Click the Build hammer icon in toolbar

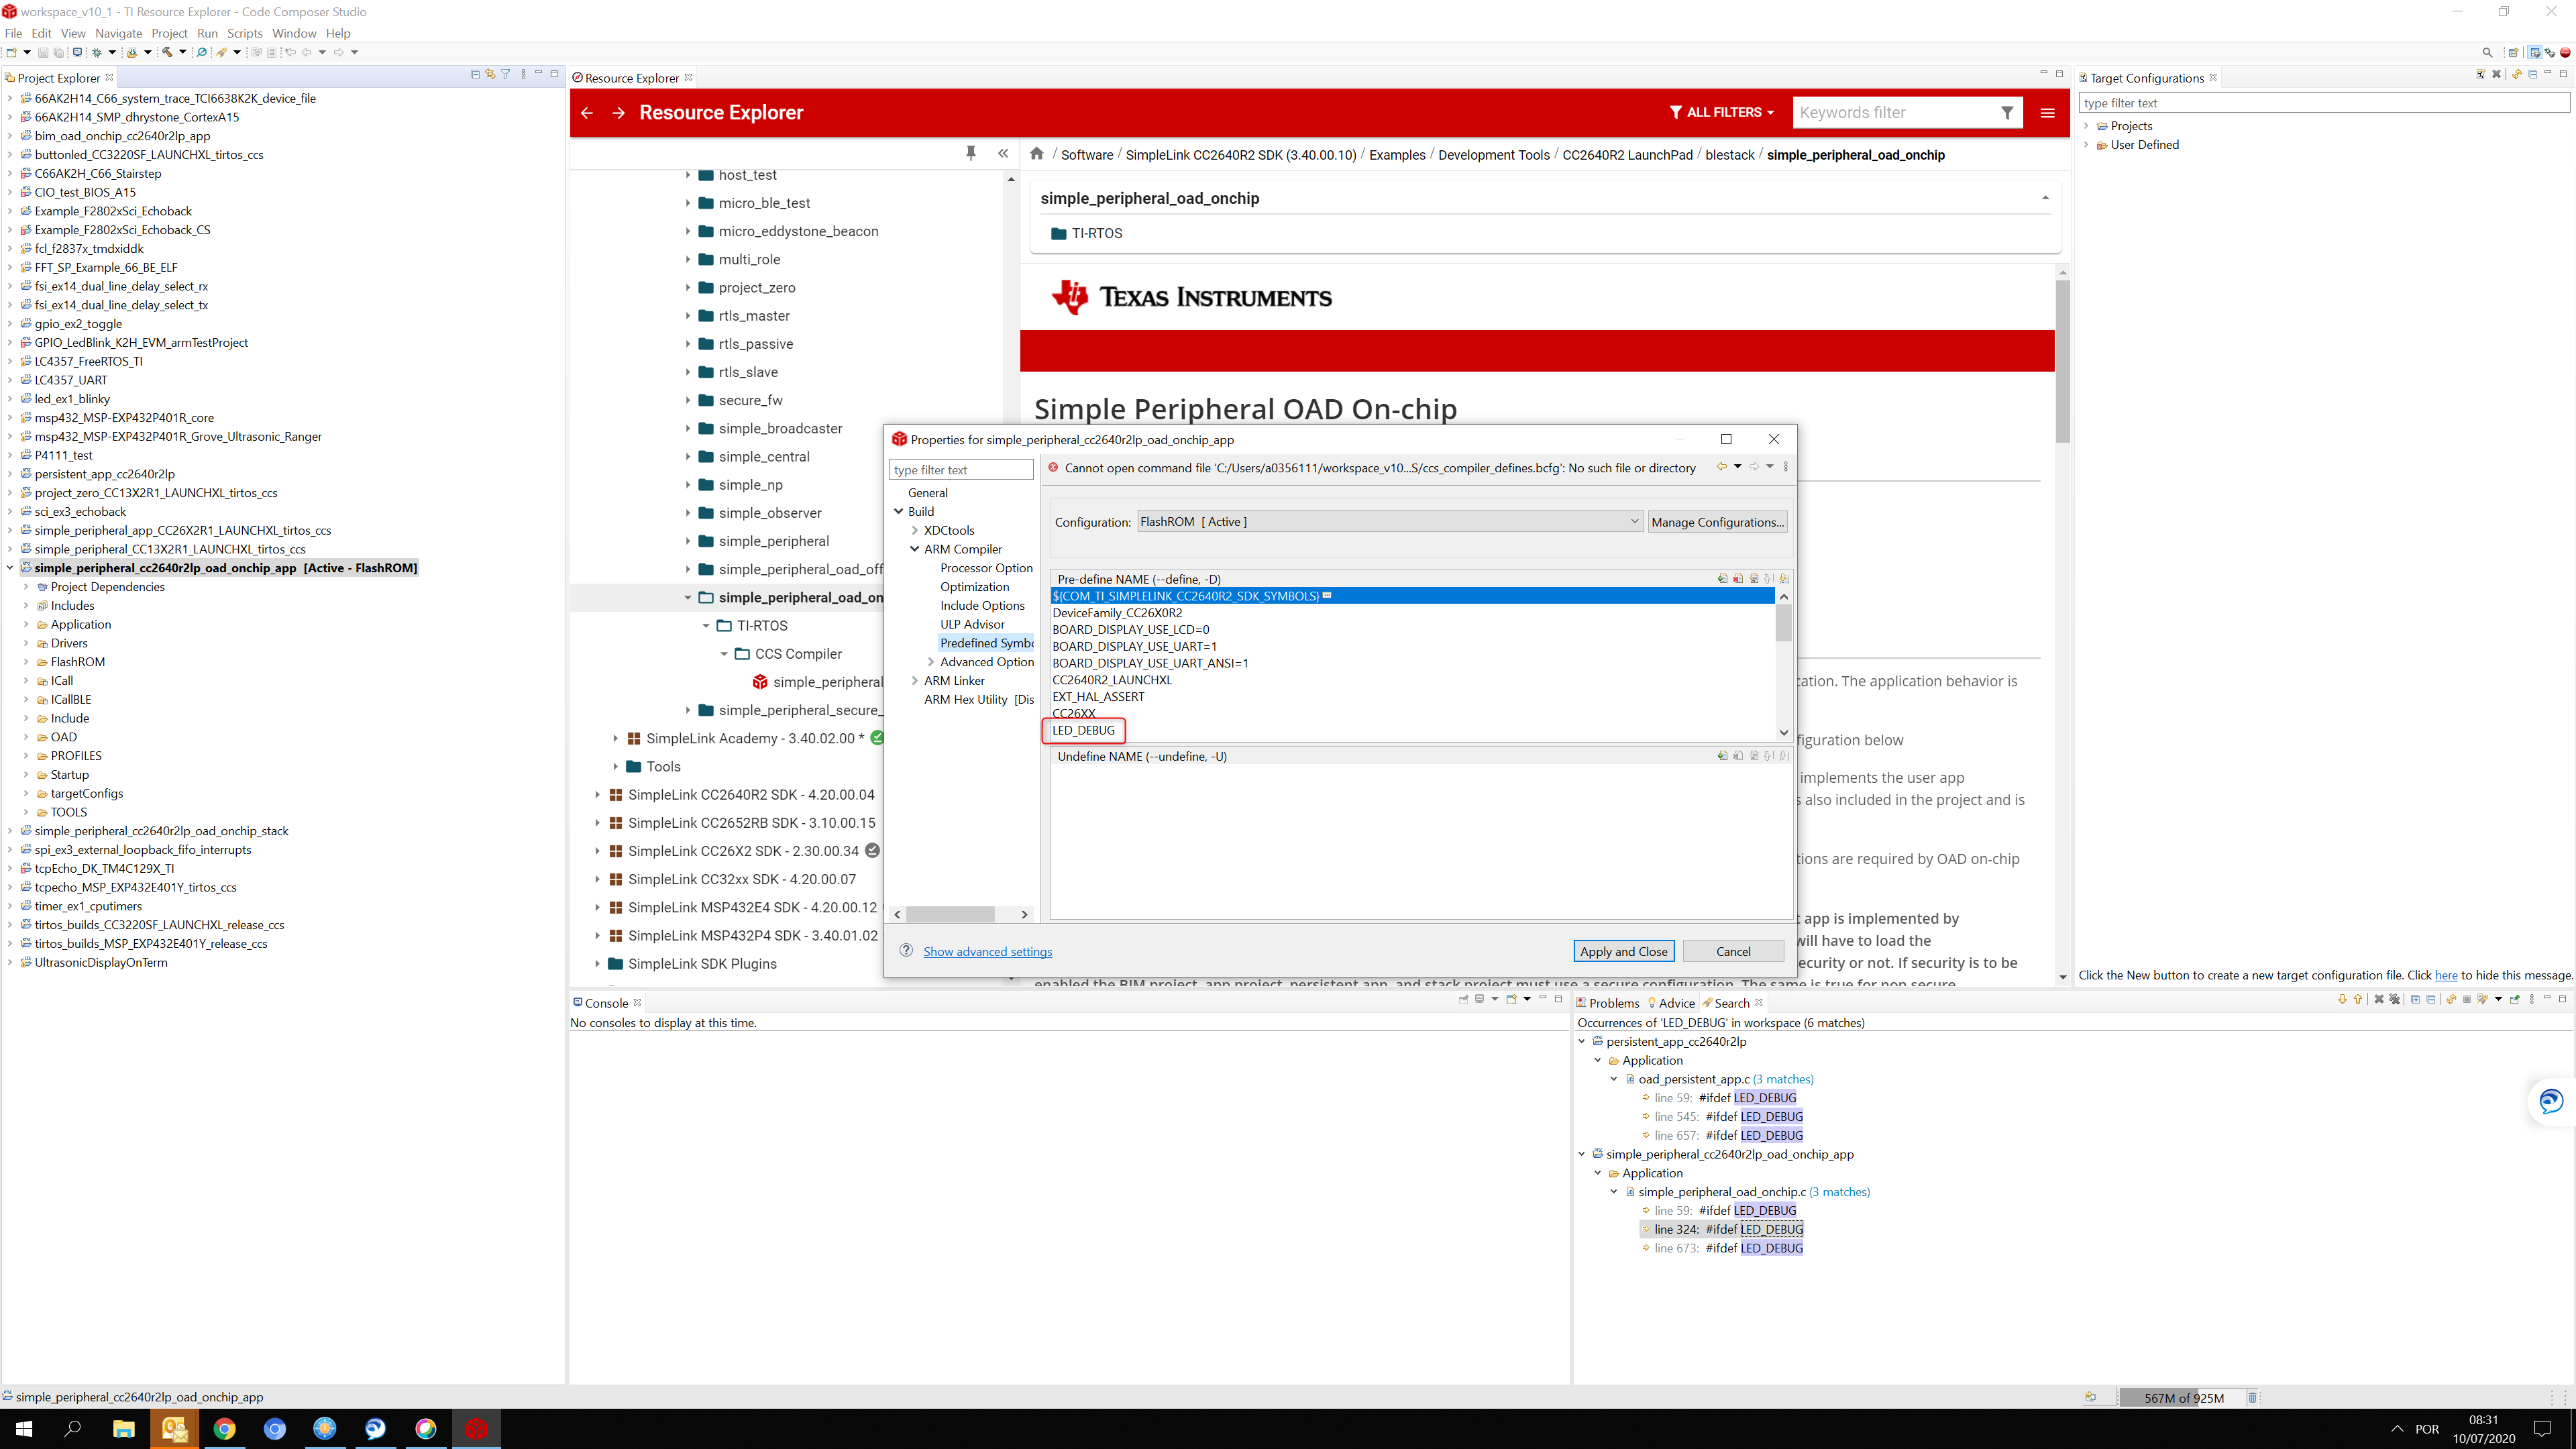(x=167, y=52)
